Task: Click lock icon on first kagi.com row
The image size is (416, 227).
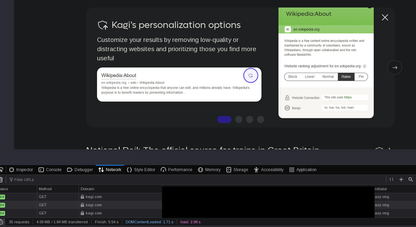Action: pos(82,197)
